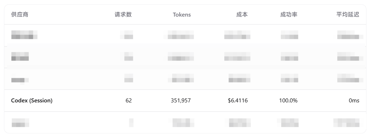This screenshot has height=137, width=373.
Task: Select the blurred supplier name in first row
Action: [x=24, y=35]
